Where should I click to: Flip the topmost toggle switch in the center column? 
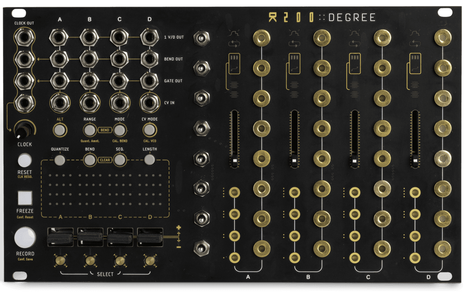tap(201, 38)
